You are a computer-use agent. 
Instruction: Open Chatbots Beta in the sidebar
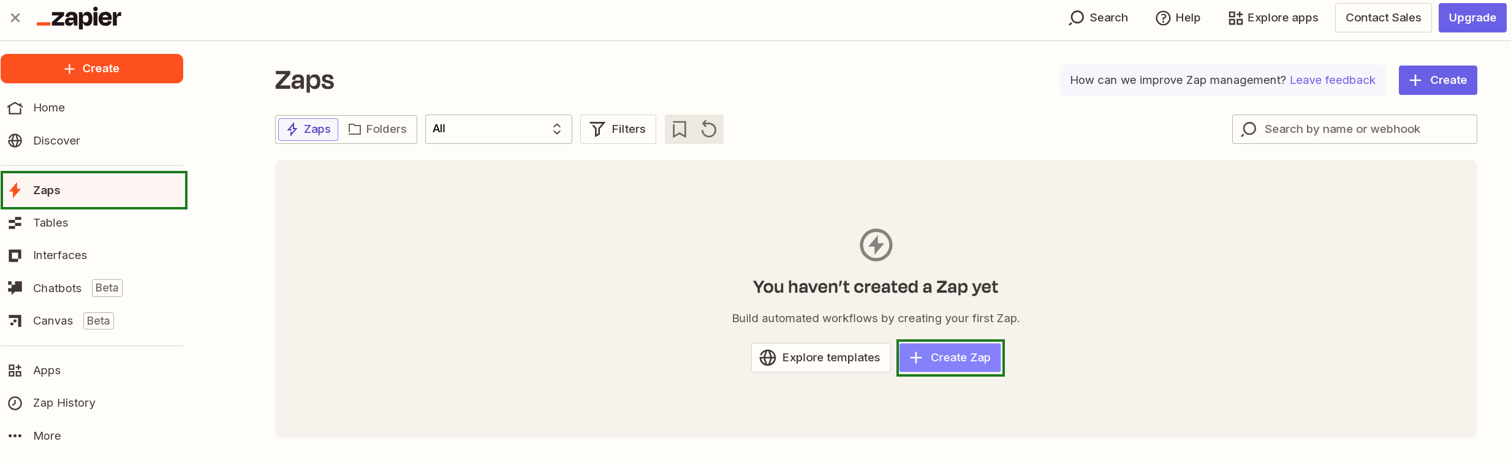pos(92,288)
